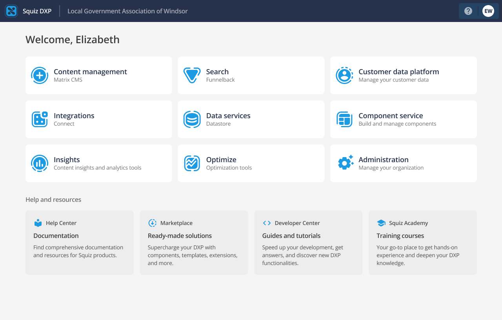This screenshot has height=320, width=502.
Task: Click the Administration gear icon
Action: [345, 163]
